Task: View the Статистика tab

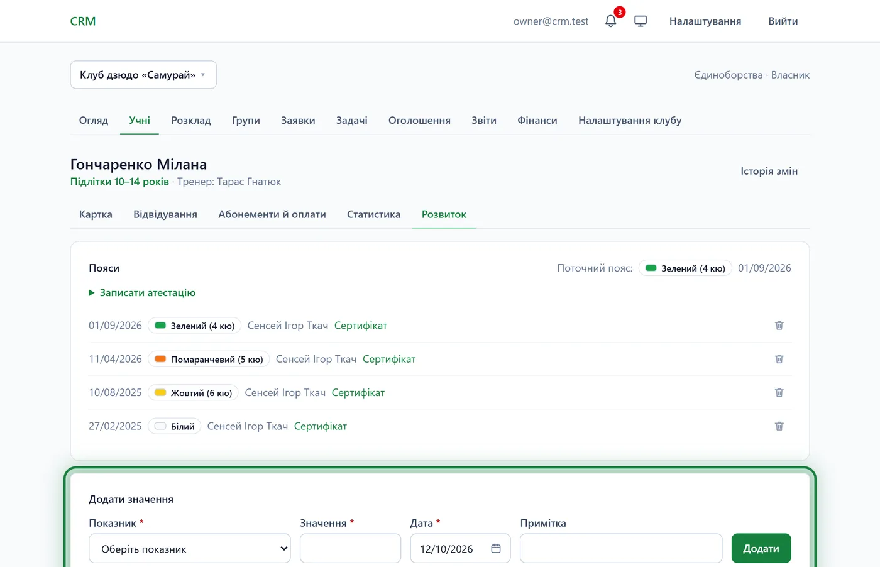Action: pyautogui.click(x=374, y=215)
